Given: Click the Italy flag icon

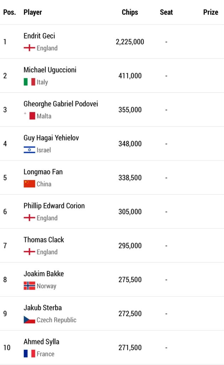Looking at the screenshot, I should tap(29, 82).
